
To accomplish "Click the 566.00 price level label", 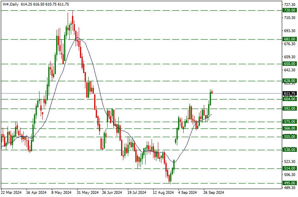I will tap(290, 128).
